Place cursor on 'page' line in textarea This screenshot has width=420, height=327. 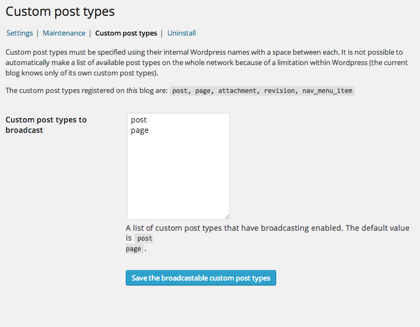[x=139, y=131]
